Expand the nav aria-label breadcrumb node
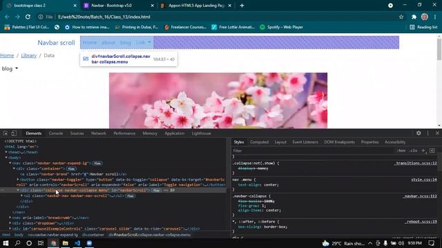 10,218
